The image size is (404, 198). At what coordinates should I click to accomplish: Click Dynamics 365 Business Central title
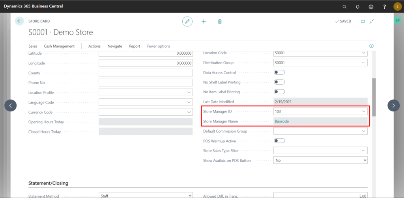(33, 6)
